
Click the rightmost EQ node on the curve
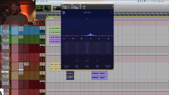(109, 36)
